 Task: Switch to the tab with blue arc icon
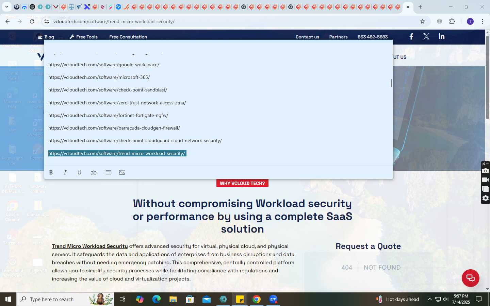[24, 7]
